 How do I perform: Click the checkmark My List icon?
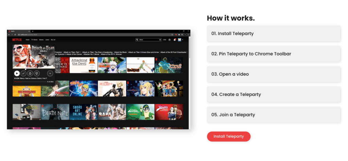pyautogui.click(x=23, y=73)
